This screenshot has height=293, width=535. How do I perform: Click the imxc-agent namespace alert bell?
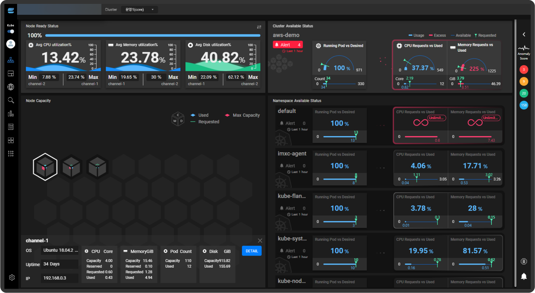point(282,166)
